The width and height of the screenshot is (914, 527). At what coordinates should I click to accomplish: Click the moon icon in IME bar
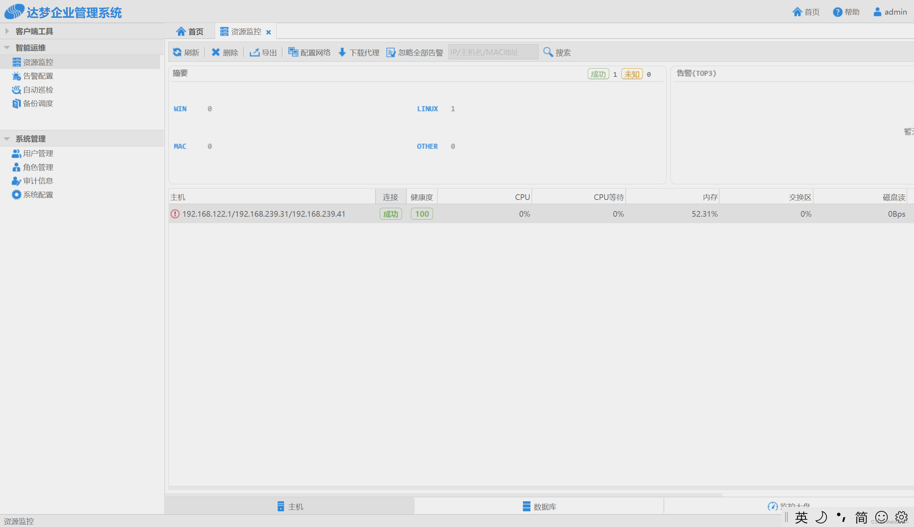tap(821, 517)
